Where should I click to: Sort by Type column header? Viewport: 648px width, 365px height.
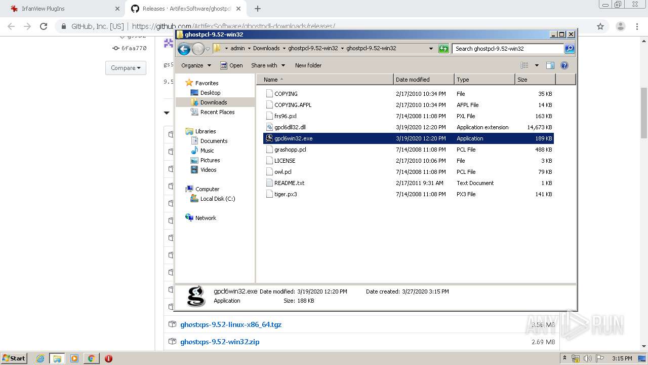pyautogui.click(x=484, y=80)
